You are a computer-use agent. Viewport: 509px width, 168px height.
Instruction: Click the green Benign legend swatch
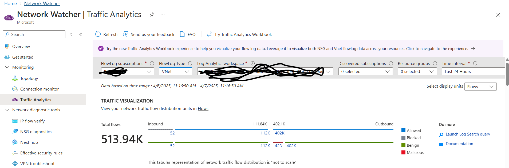(404, 145)
